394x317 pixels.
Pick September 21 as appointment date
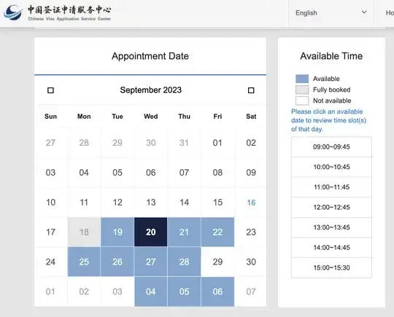tap(184, 232)
